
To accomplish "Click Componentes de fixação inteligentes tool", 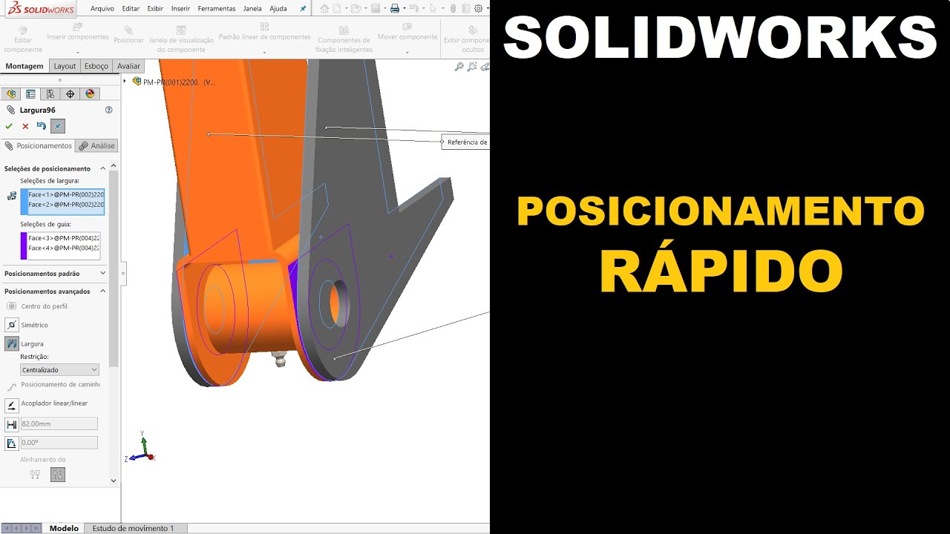I will [344, 40].
